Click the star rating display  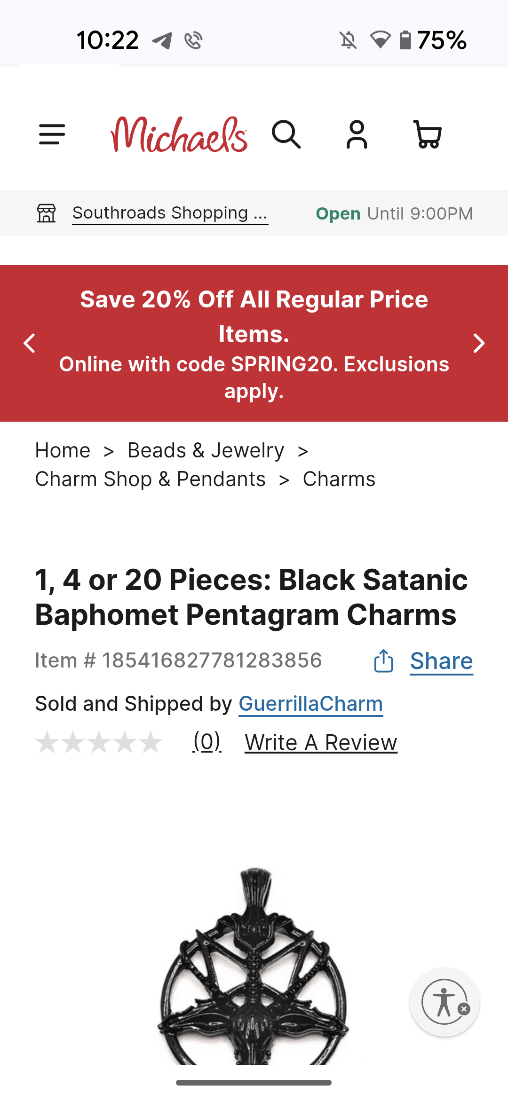click(x=99, y=743)
